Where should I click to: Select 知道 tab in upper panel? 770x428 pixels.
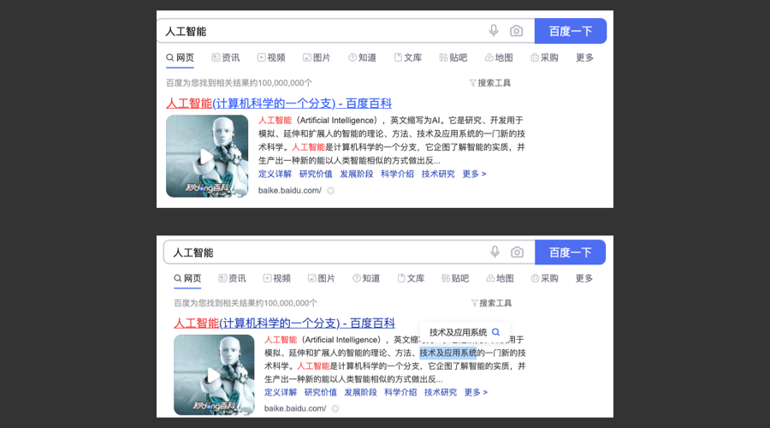362,57
